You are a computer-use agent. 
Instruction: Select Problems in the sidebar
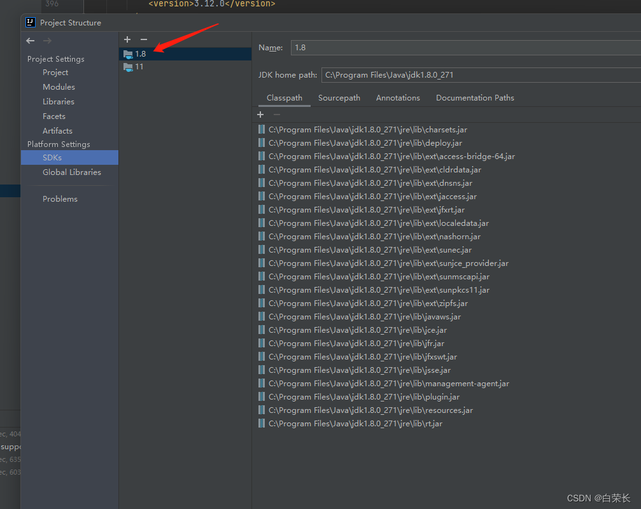(x=60, y=199)
